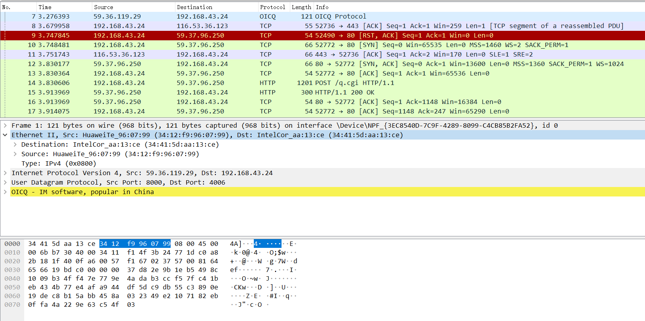Select Destination IntelCor_aa:13:ce field text
The width and height of the screenshot is (645, 321).
120,144
